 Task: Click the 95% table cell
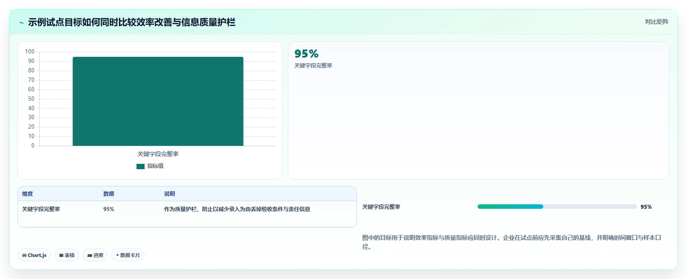tap(109, 209)
